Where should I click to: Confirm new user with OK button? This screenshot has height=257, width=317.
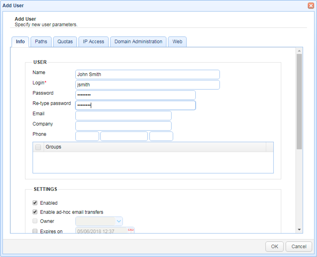274,246
